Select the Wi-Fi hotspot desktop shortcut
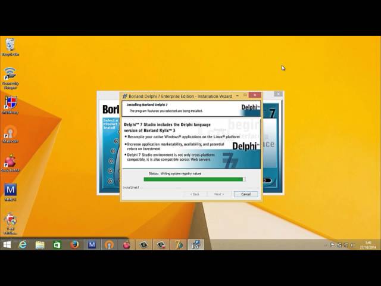This screenshot has height=286, width=381. (10, 79)
